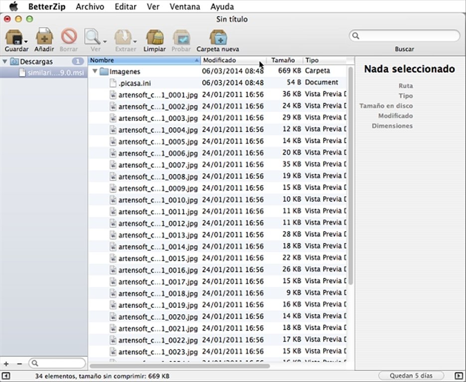Sort by Tipo column header

pos(324,60)
